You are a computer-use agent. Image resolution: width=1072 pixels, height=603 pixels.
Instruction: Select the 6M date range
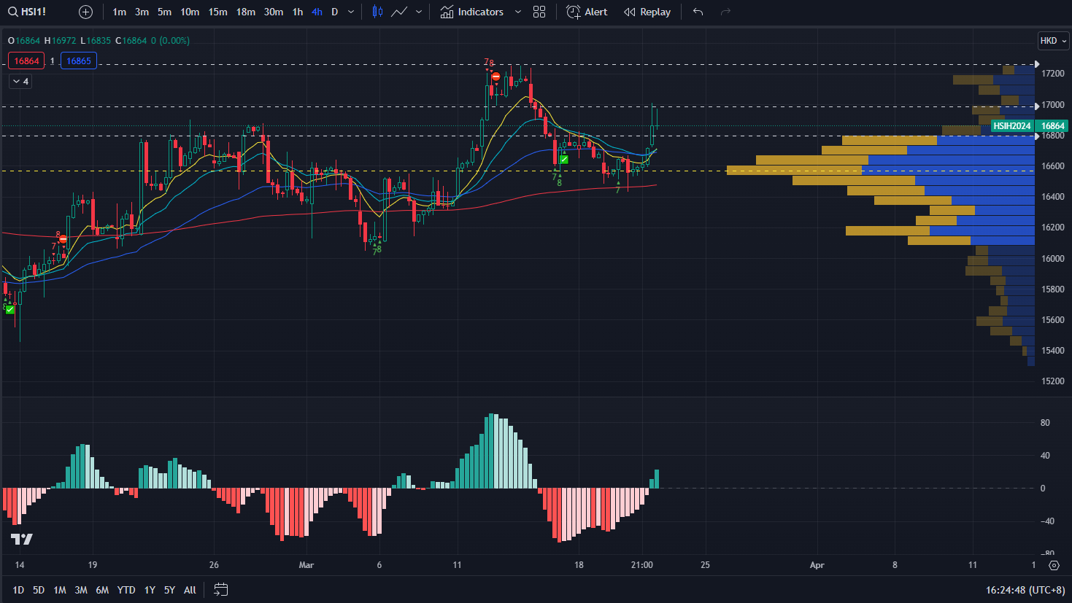[102, 590]
